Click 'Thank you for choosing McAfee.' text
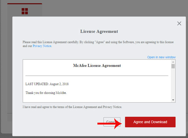 tap(46, 93)
